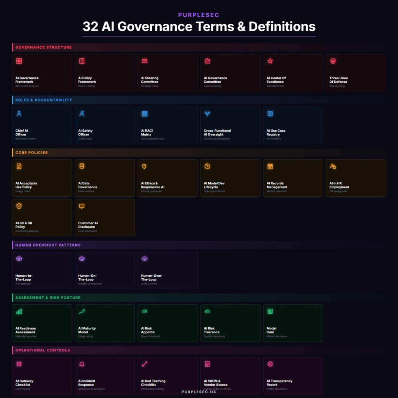The image size is (398, 398).
Task: Click the 'Three Lines Of Defense' card title
Action: point(339,80)
